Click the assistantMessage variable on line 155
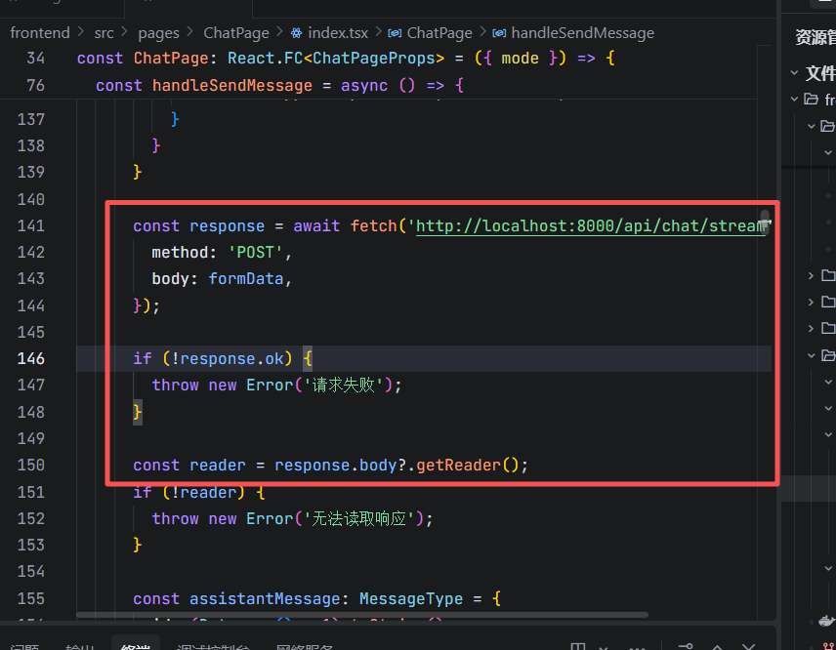836x650 pixels. 265,599
